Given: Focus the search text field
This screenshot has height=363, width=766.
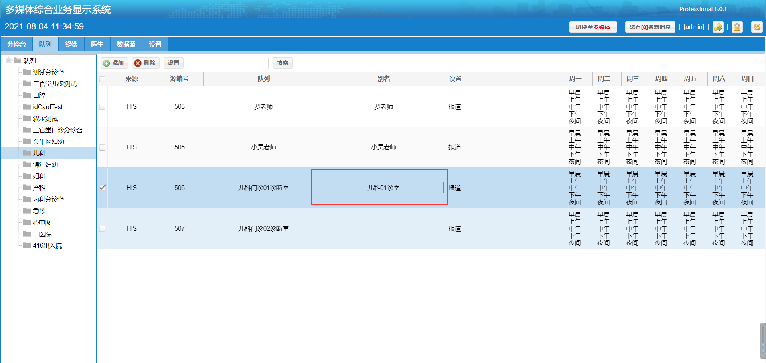Looking at the screenshot, I should point(228,63).
